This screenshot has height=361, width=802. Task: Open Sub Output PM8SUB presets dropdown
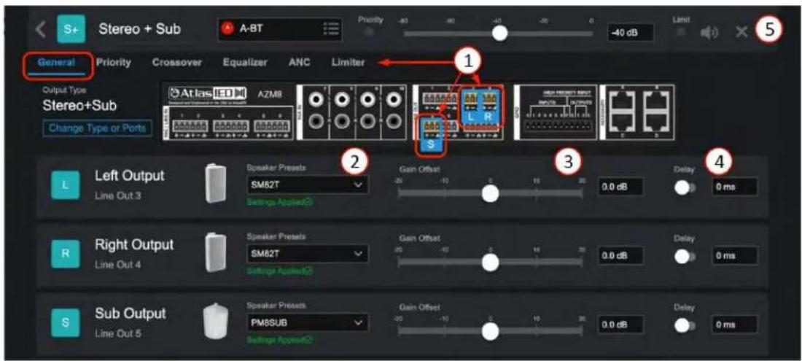click(x=307, y=323)
